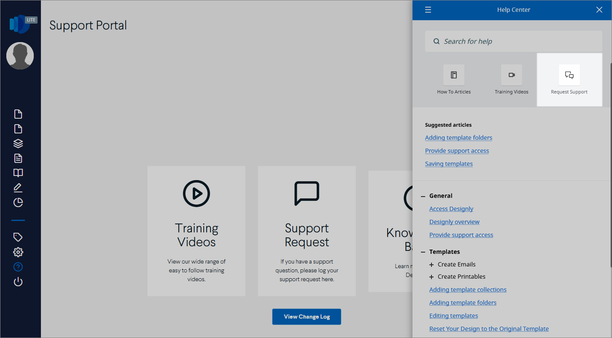Screen dimensions: 612x338
Task: Click the stacked layers icon in sidebar
Action: click(18, 144)
